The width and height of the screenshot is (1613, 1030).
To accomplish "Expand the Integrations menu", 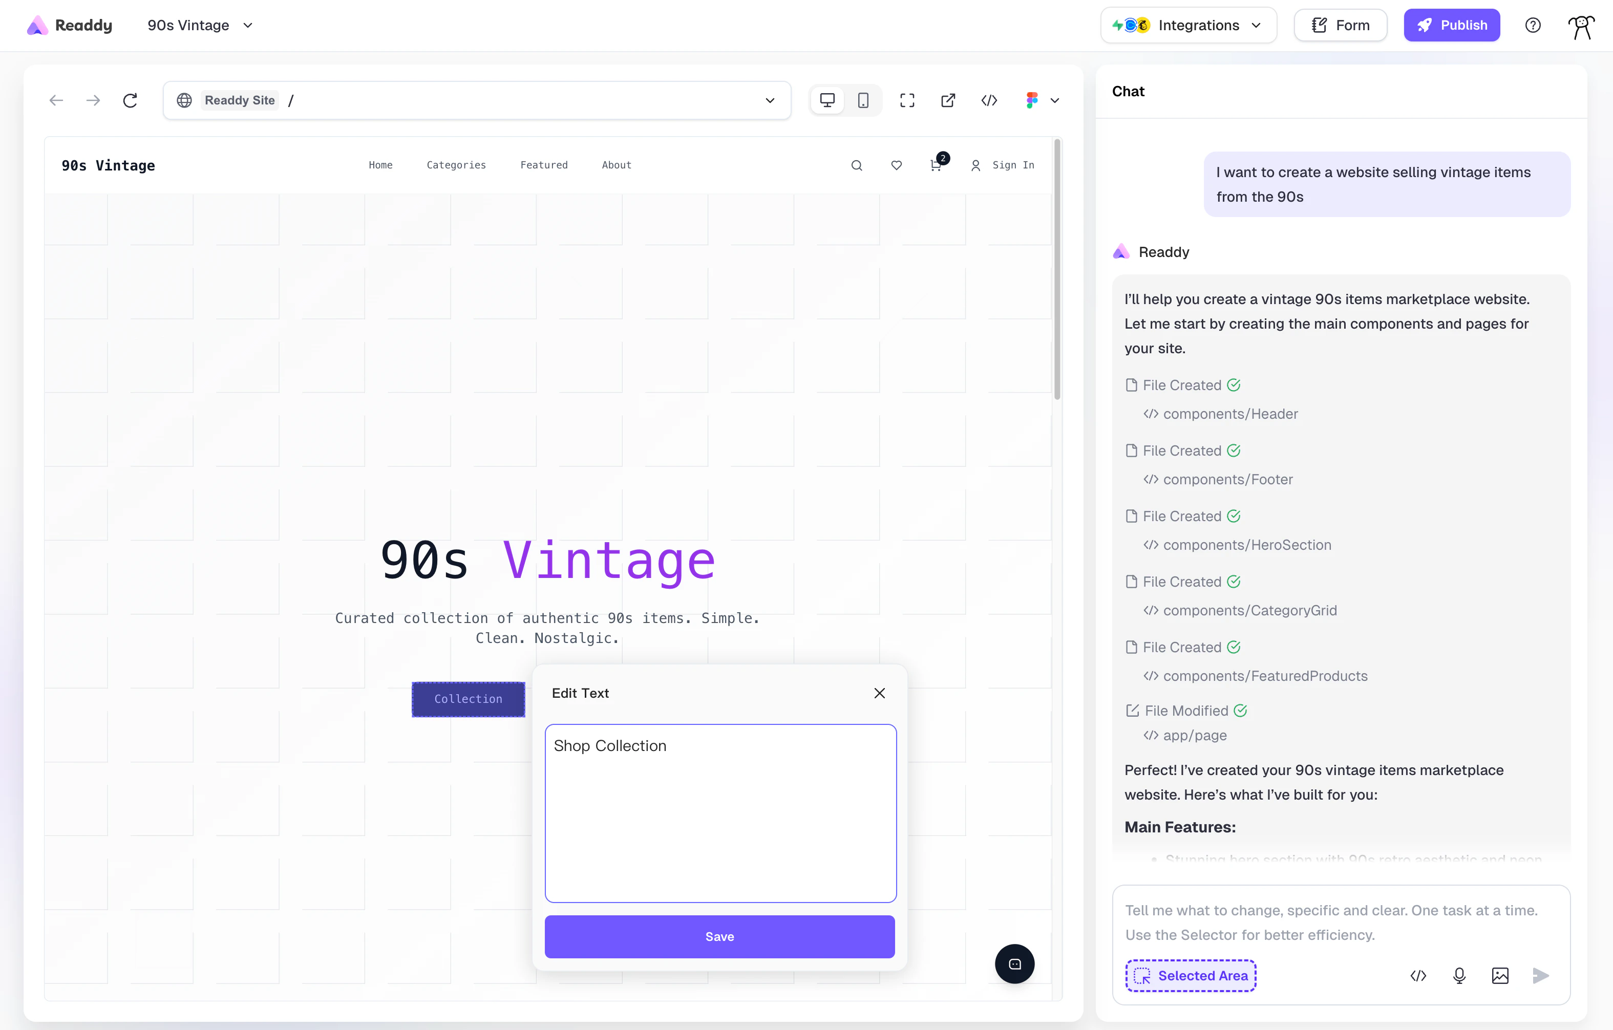I will [1187, 26].
